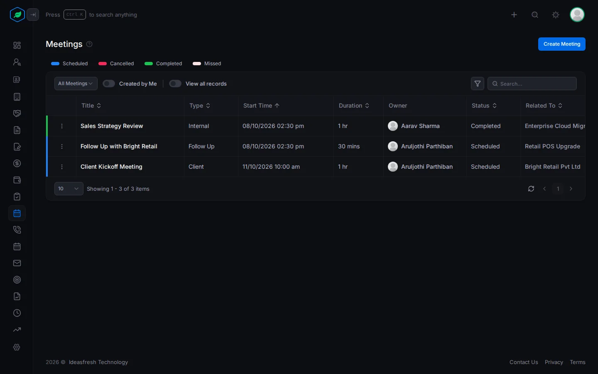Open the Privacy footer link
The image size is (598, 374).
(554, 362)
